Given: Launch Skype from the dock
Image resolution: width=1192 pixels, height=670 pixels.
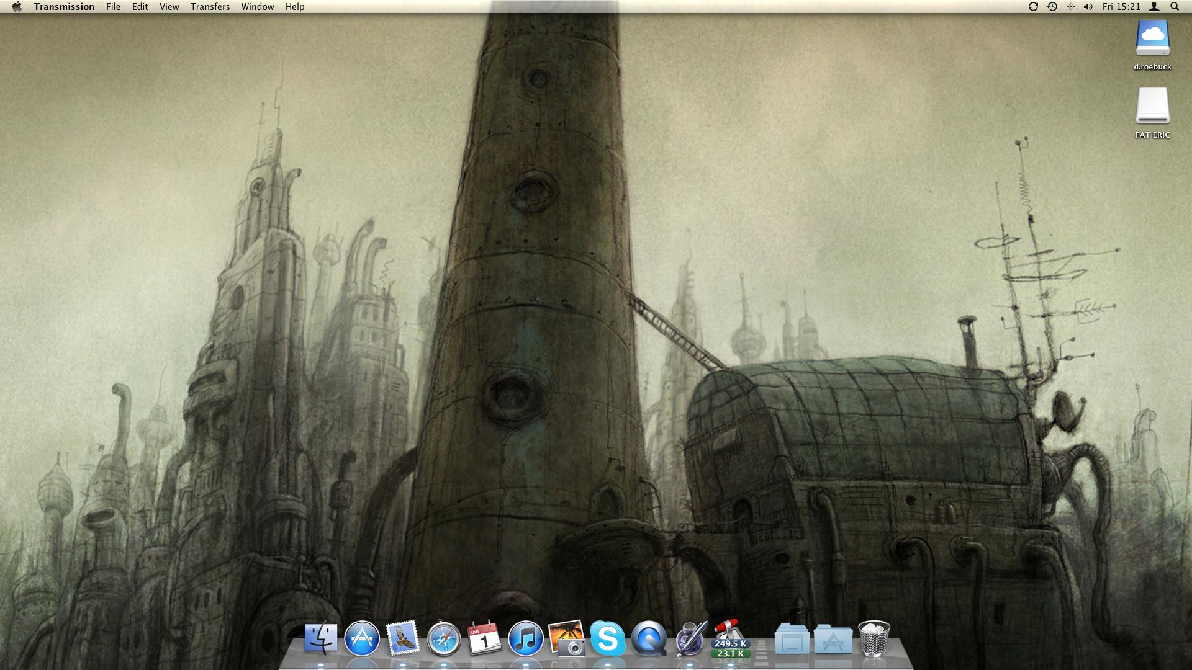Looking at the screenshot, I should [607, 638].
